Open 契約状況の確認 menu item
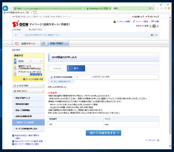174x152 pixels. coord(28,104)
